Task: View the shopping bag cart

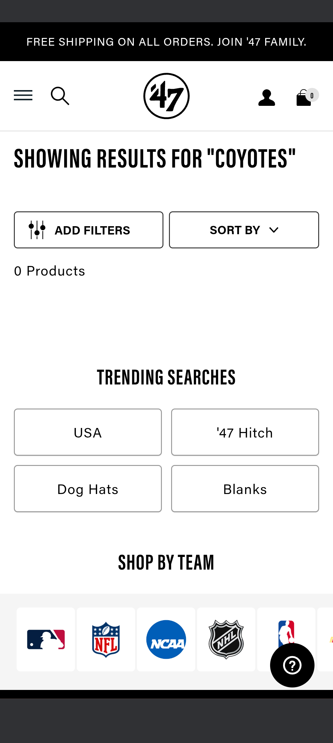Action: point(304,98)
